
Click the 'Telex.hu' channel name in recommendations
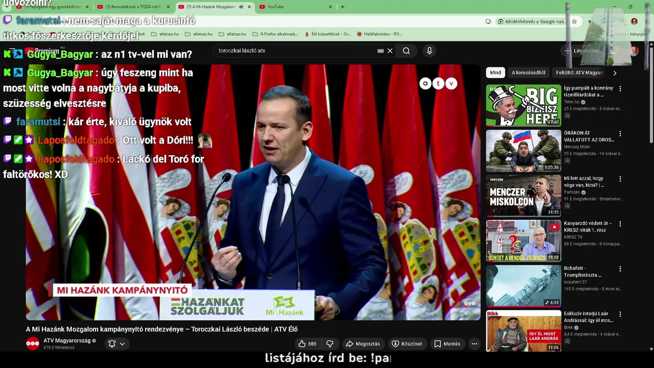click(572, 102)
